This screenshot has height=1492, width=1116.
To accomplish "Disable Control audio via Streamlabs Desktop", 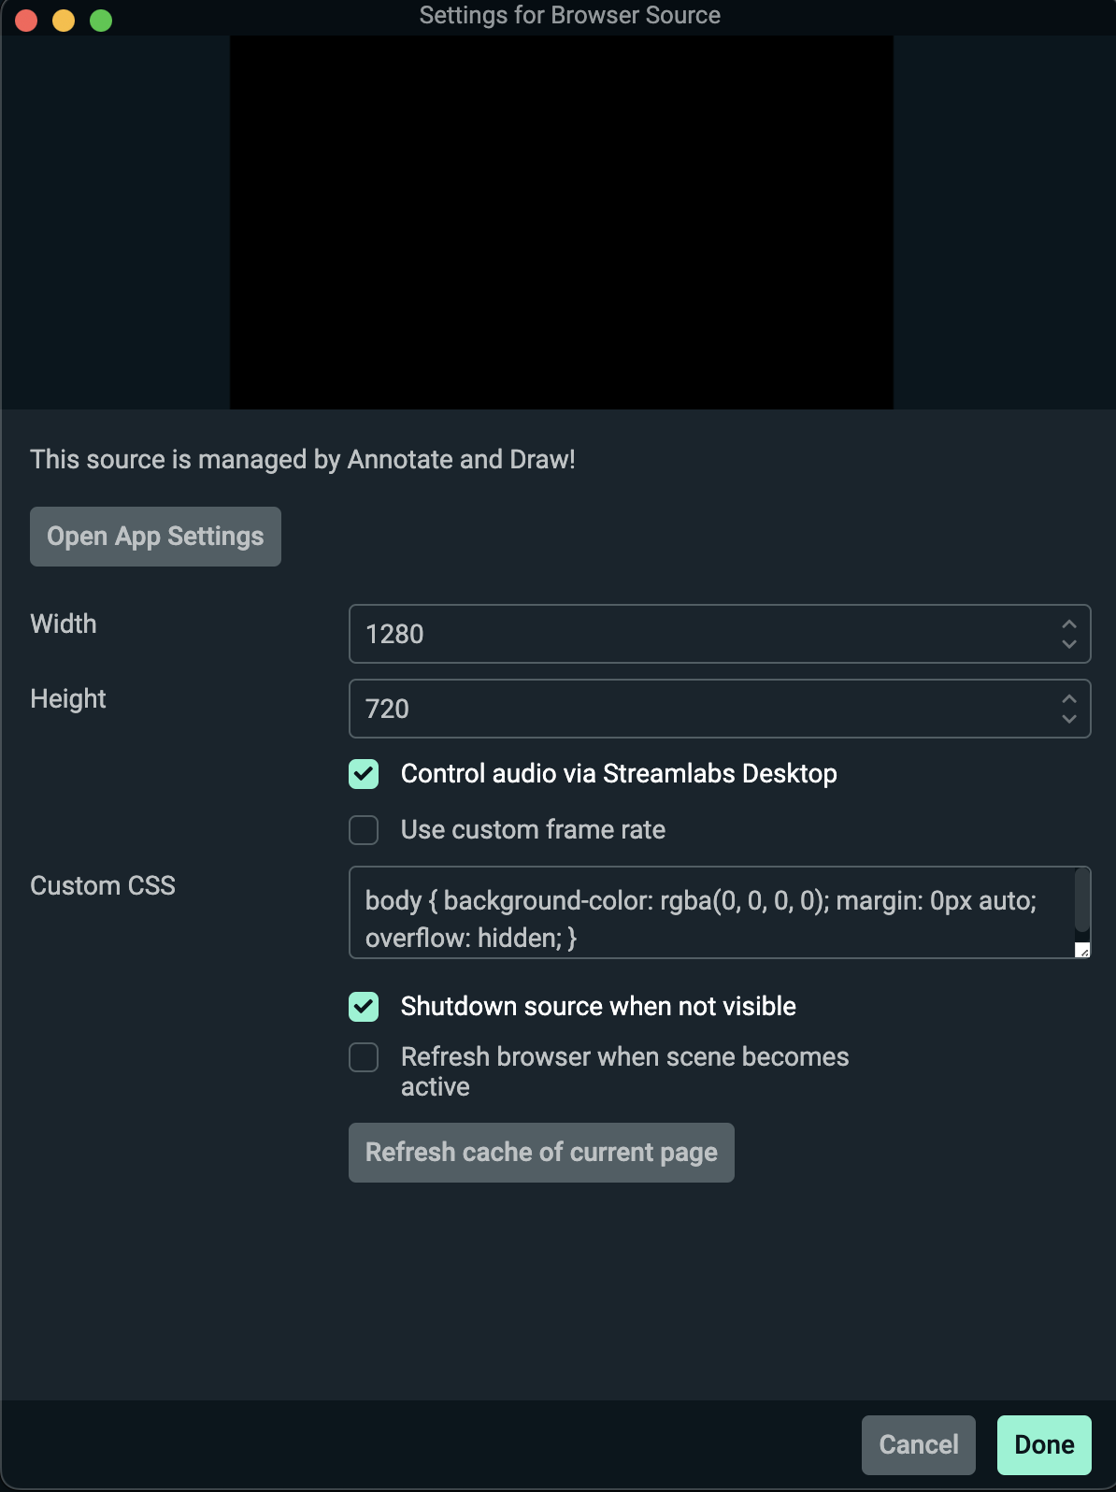I will (363, 774).
